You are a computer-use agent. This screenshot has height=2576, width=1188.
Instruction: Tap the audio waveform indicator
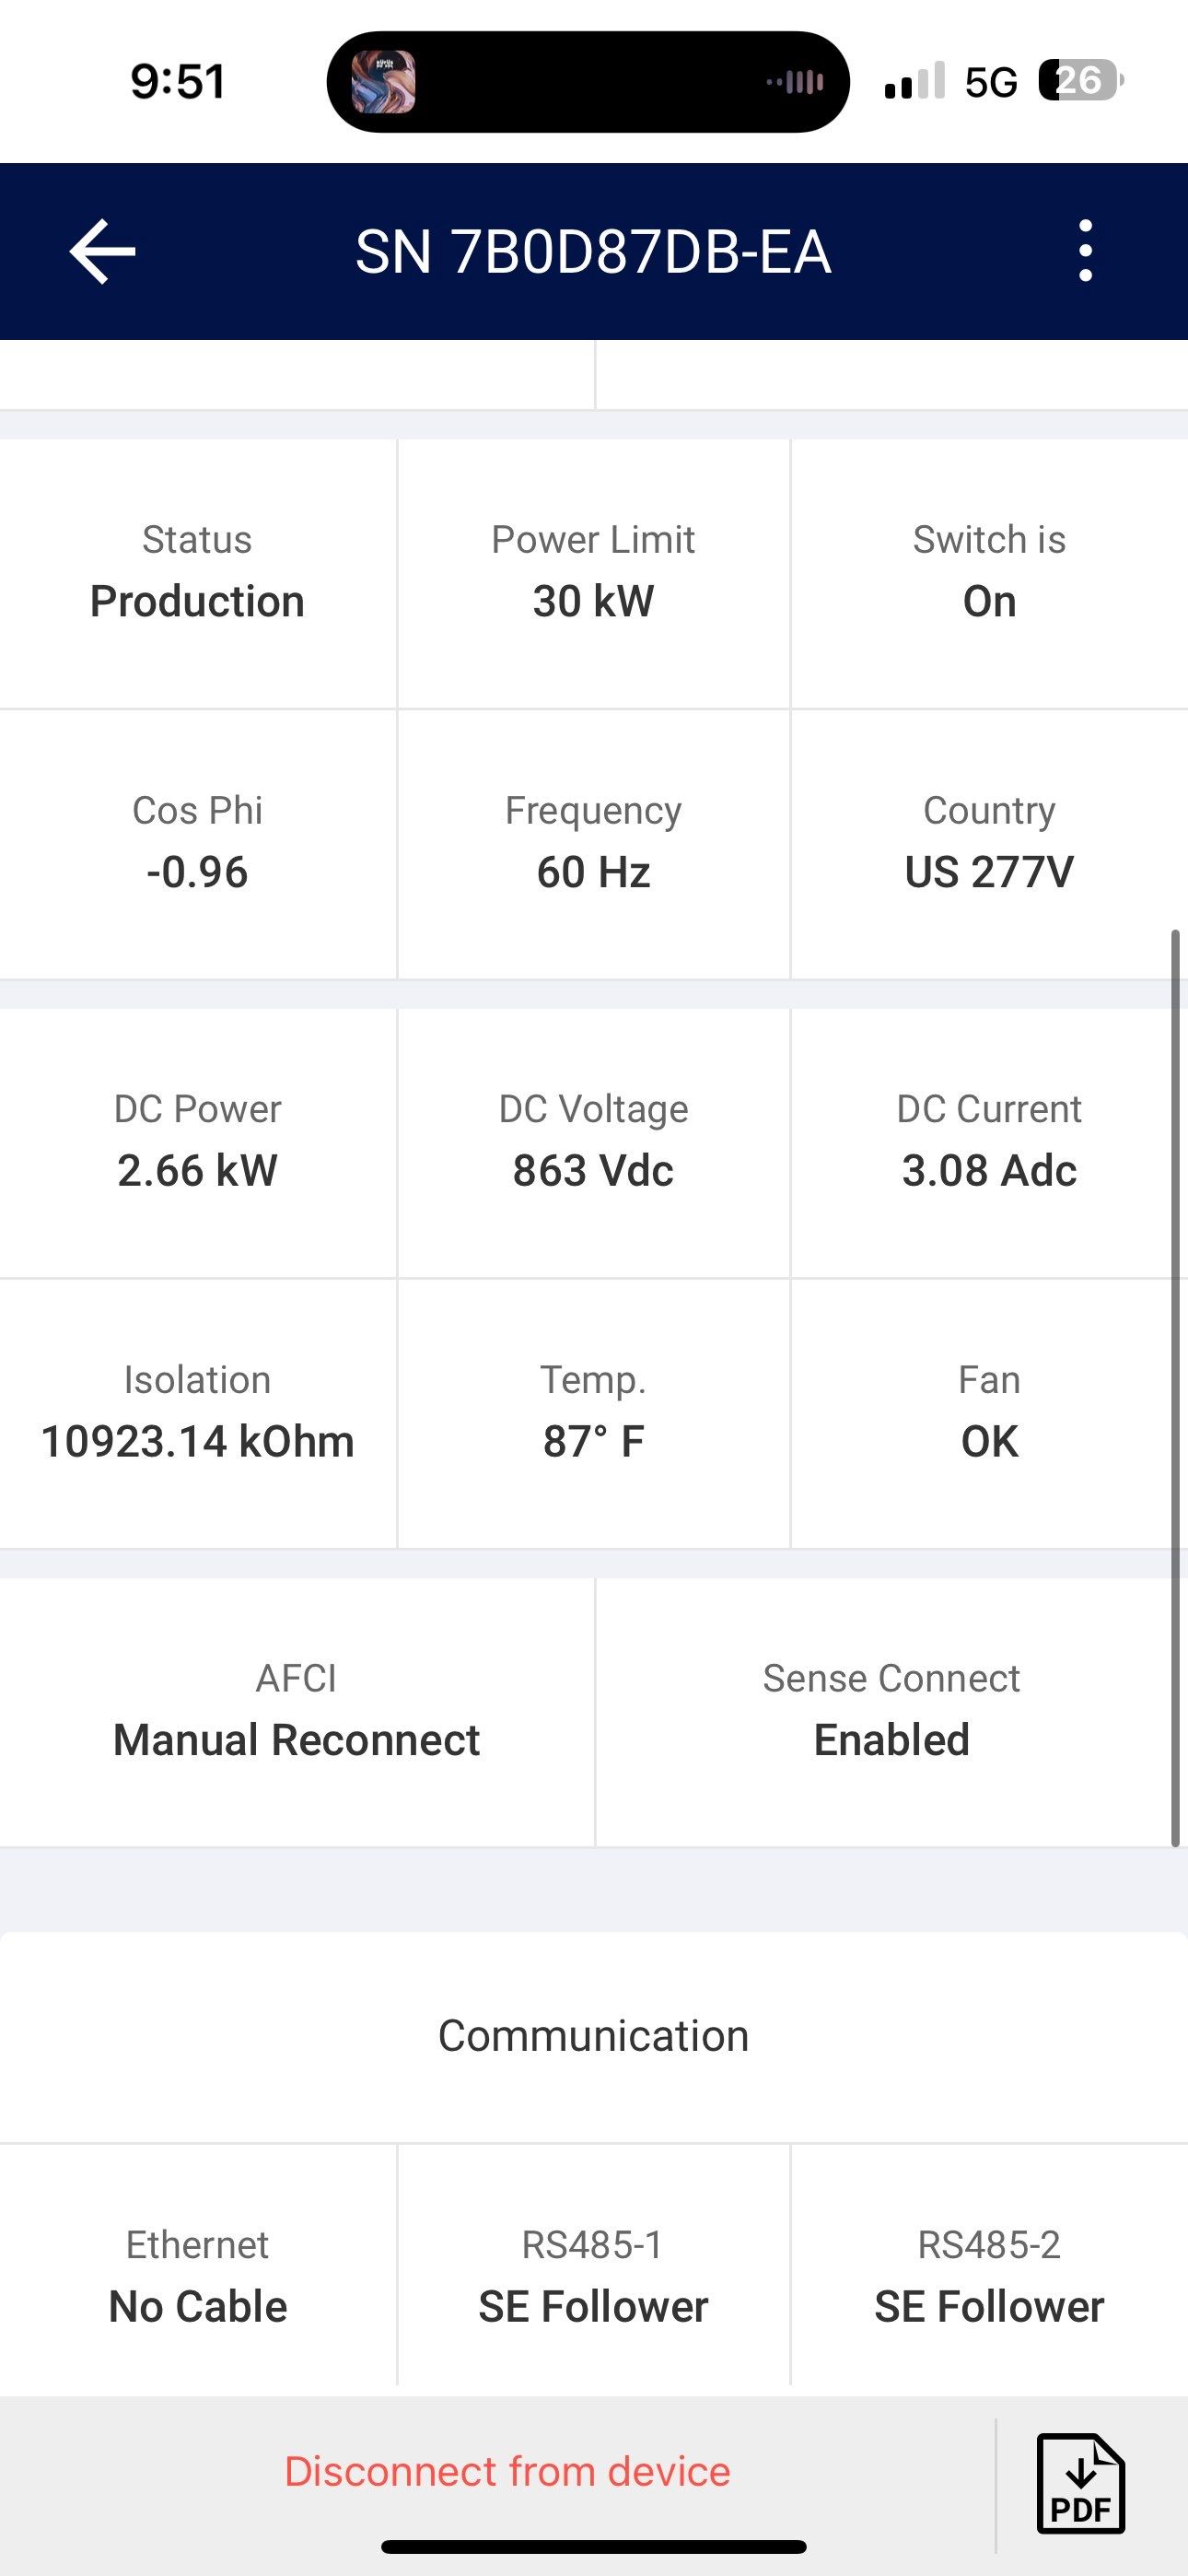[x=796, y=82]
